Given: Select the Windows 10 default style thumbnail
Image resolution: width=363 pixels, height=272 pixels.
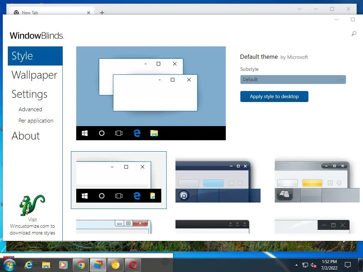Looking at the screenshot, I should (118, 180).
